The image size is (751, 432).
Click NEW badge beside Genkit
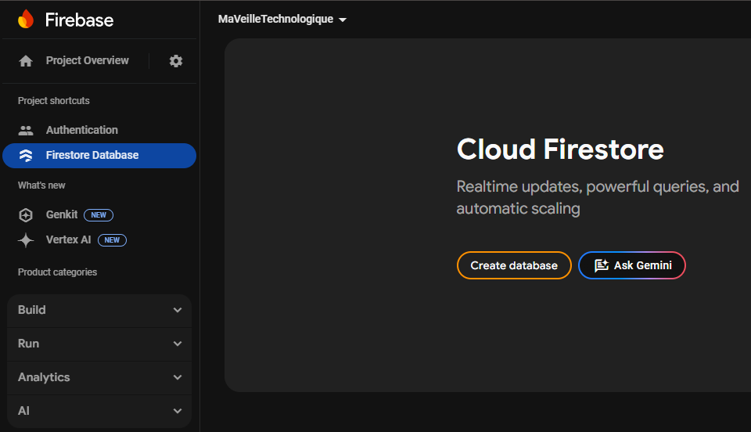(99, 215)
